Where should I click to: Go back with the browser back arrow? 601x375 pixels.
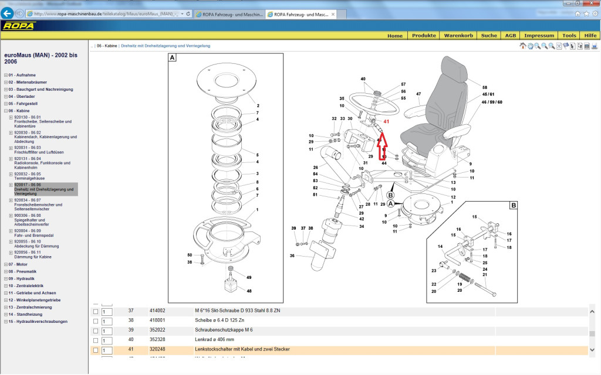(7, 13)
